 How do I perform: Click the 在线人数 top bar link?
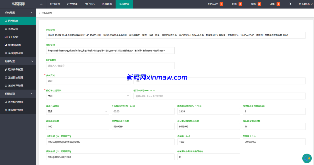click(x=213, y=4)
